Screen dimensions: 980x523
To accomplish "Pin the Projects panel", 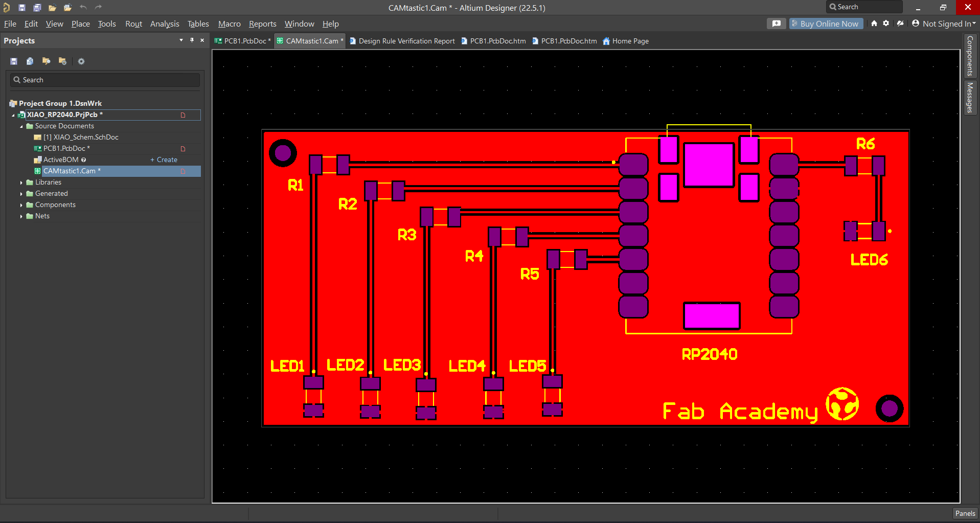I will 192,40.
